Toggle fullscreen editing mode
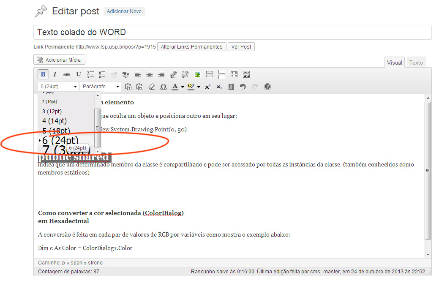Image resolution: width=439 pixels, height=286 pixels. click(234, 74)
